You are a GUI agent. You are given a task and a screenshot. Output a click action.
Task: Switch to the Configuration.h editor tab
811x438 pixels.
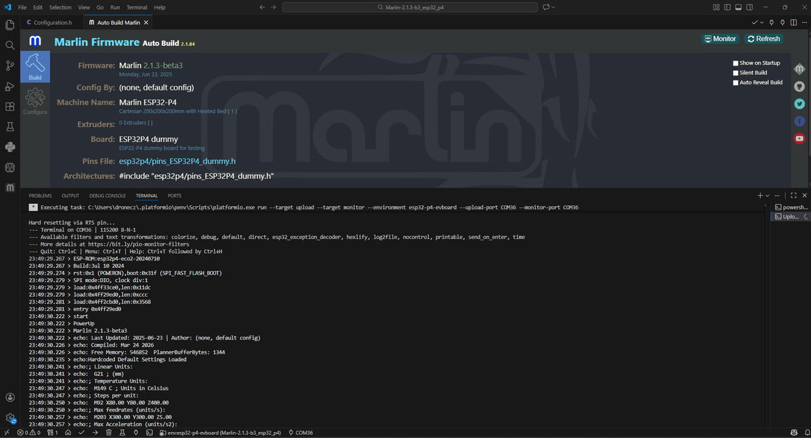click(53, 22)
